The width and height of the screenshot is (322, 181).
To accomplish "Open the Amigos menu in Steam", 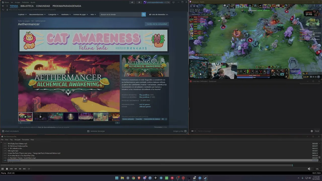I will (x=17, y=2).
